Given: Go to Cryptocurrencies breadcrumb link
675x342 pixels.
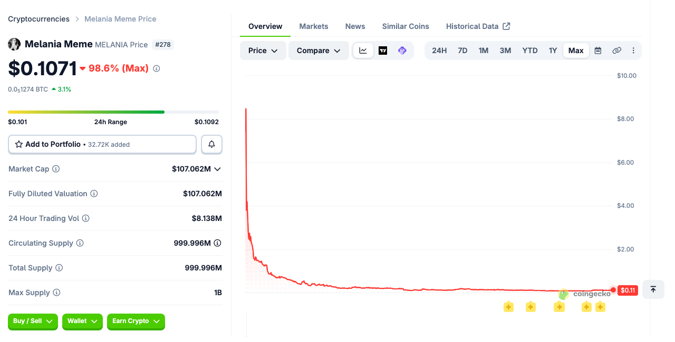Looking at the screenshot, I should [x=38, y=19].
